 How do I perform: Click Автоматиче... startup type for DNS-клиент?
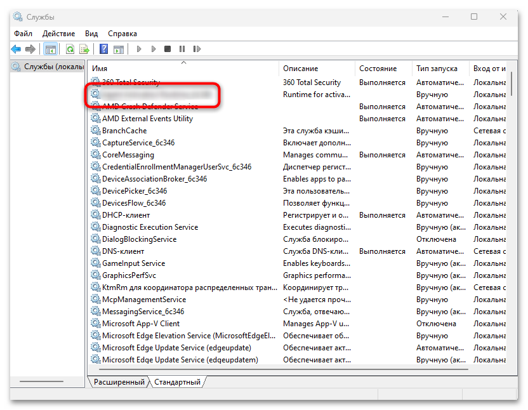click(440, 251)
